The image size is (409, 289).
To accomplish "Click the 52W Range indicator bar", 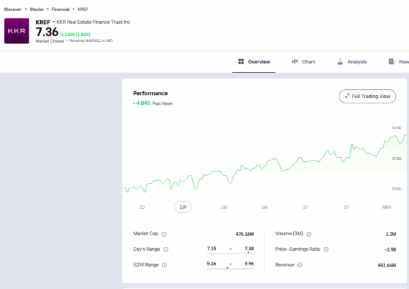I will tap(230, 269).
